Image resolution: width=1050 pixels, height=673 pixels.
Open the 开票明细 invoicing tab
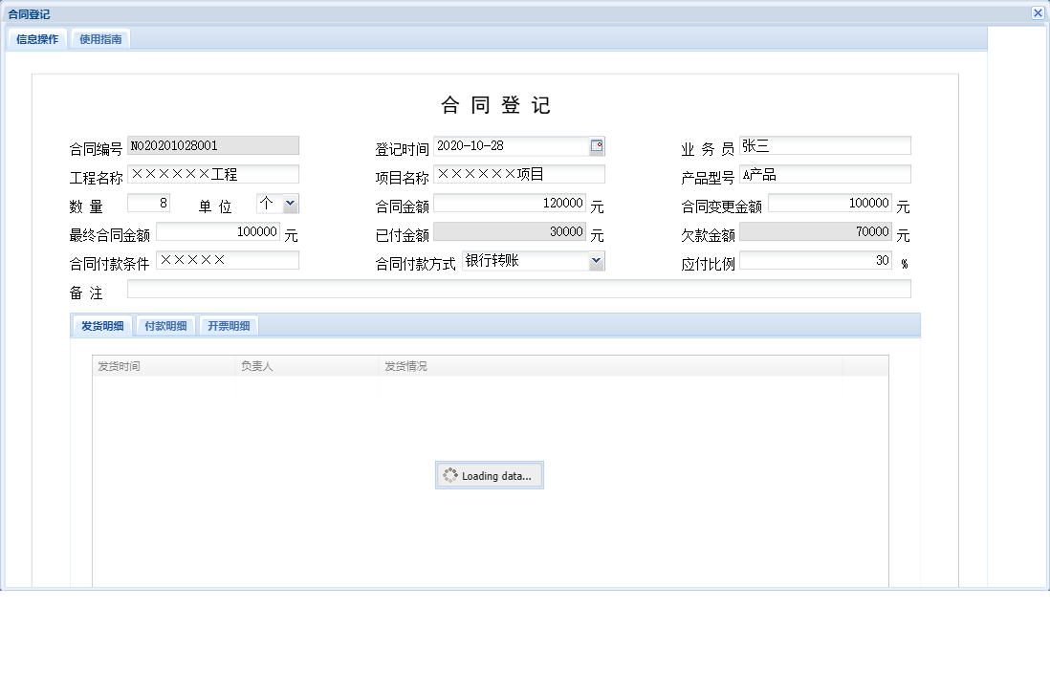coord(227,325)
